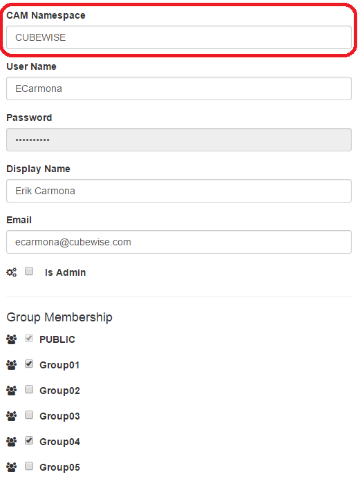Viewport: 360px width, 479px height.
Task: Click into the User Name field ECarmona
Action: [179, 88]
